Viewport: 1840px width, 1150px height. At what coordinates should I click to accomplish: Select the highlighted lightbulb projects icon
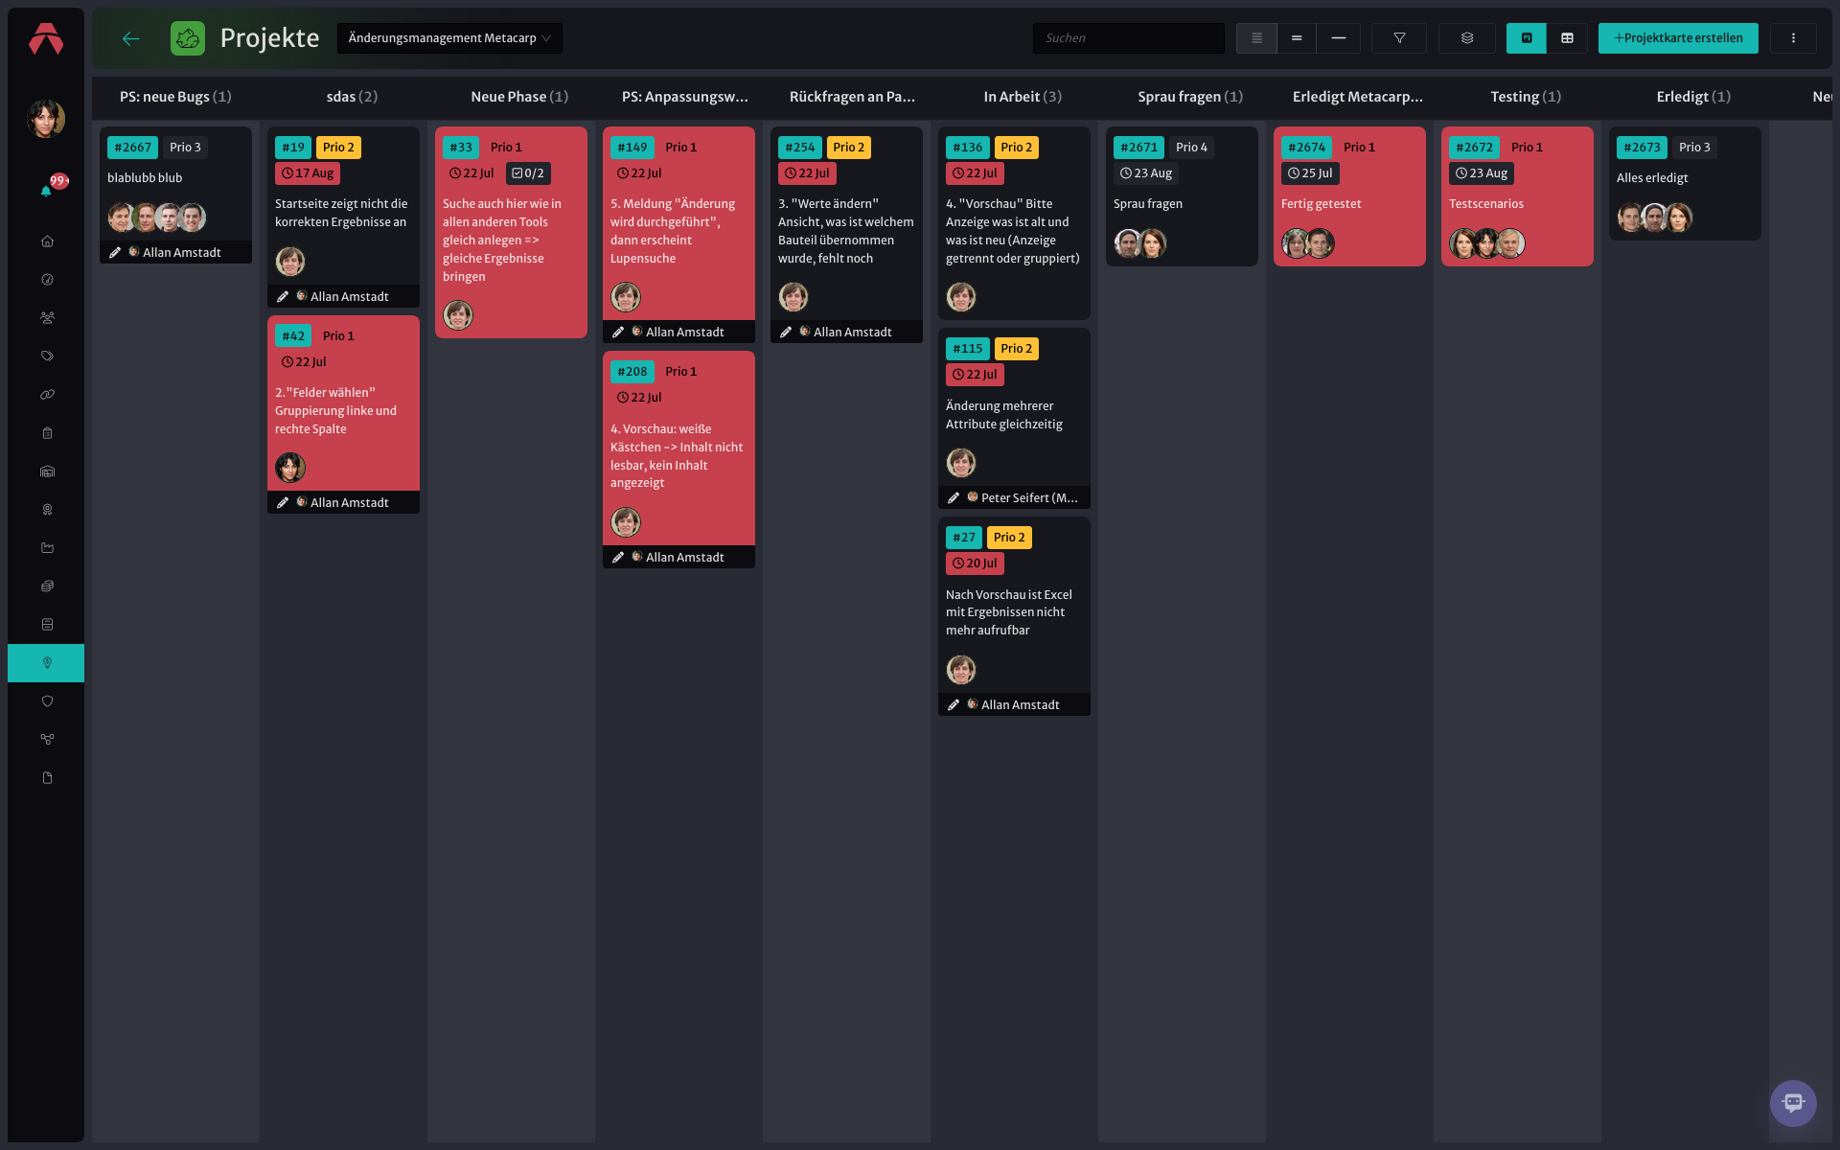click(46, 663)
